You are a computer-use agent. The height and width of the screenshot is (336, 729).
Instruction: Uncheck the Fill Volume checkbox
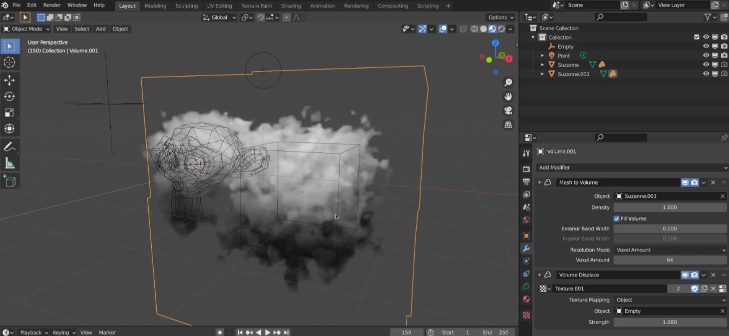[616, 218]
